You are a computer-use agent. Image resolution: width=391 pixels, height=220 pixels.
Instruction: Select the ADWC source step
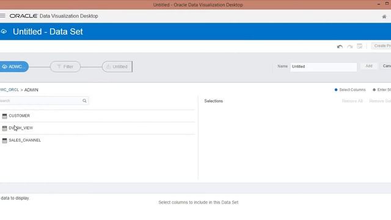tap(14, 67)
